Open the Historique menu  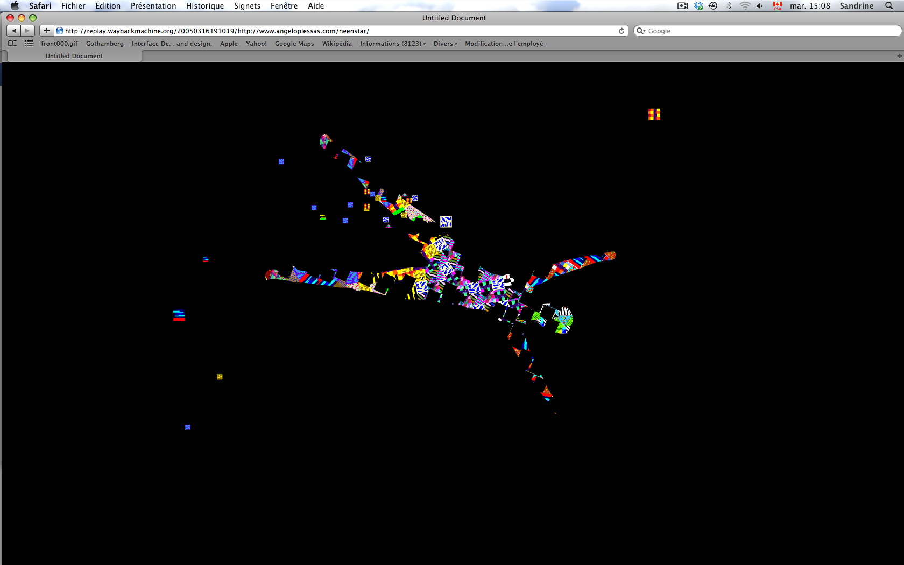click(205, 6)
